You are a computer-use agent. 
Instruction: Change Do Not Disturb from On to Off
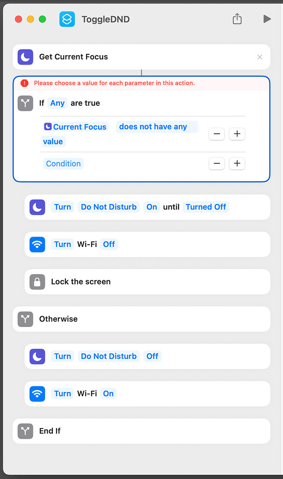(x=152, y=207)
